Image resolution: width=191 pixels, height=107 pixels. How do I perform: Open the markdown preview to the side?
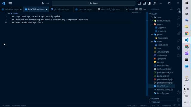tap(137, 9)
